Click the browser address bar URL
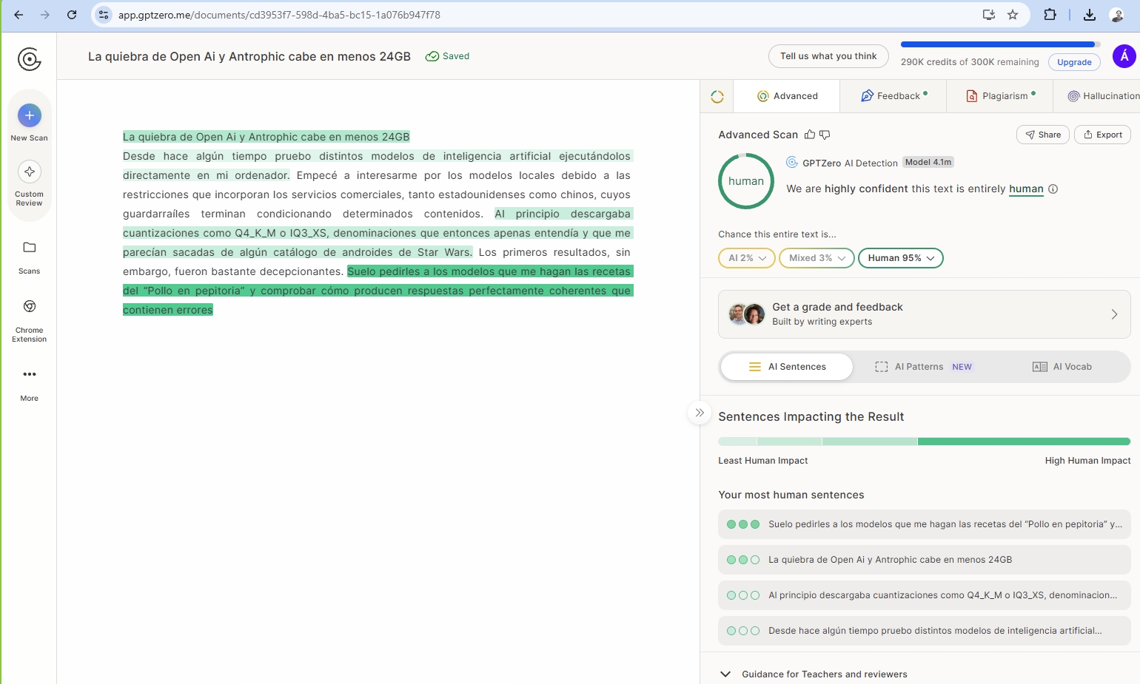The height and width of the screenshot is (684, 1140). point(279,15)
